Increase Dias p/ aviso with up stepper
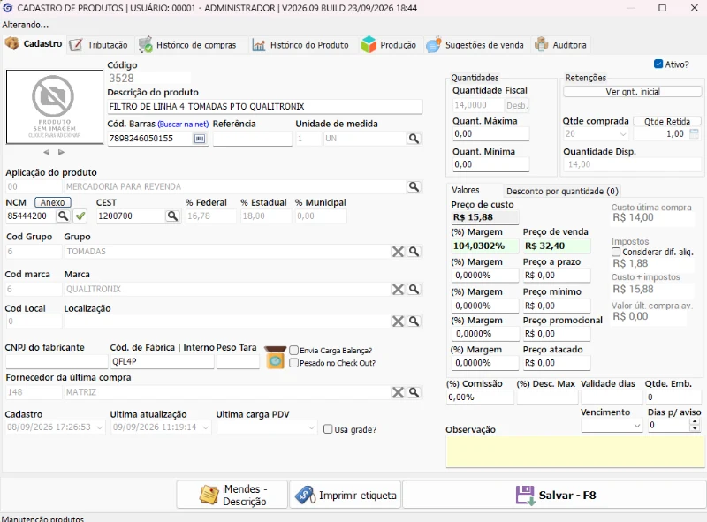The height and width of the screenshot is (522, 707). pyautogui.click(x=695, y=422)
